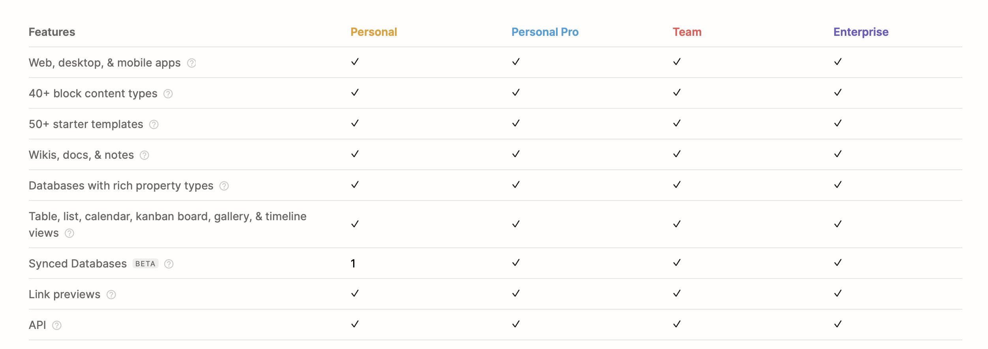Screen dimensions: 988x349
Task: Open help icon after timeline views text
Action: click(x=69, y=233)
